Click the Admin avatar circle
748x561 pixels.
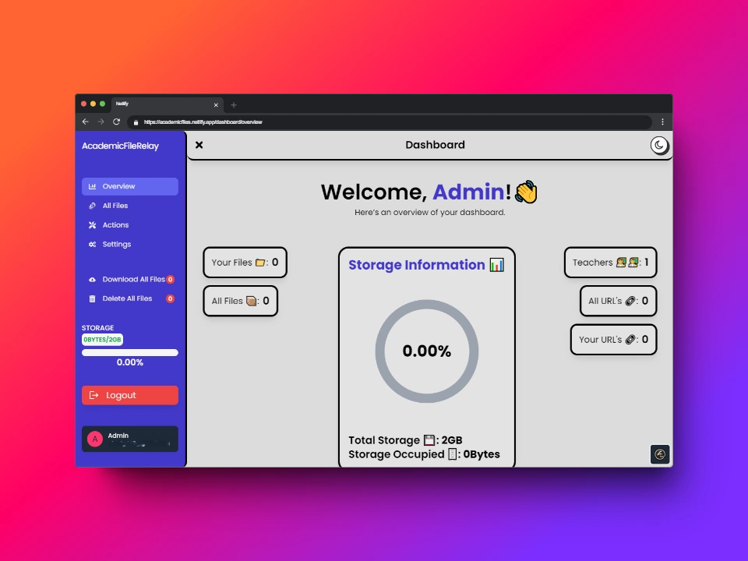[95, 439]
